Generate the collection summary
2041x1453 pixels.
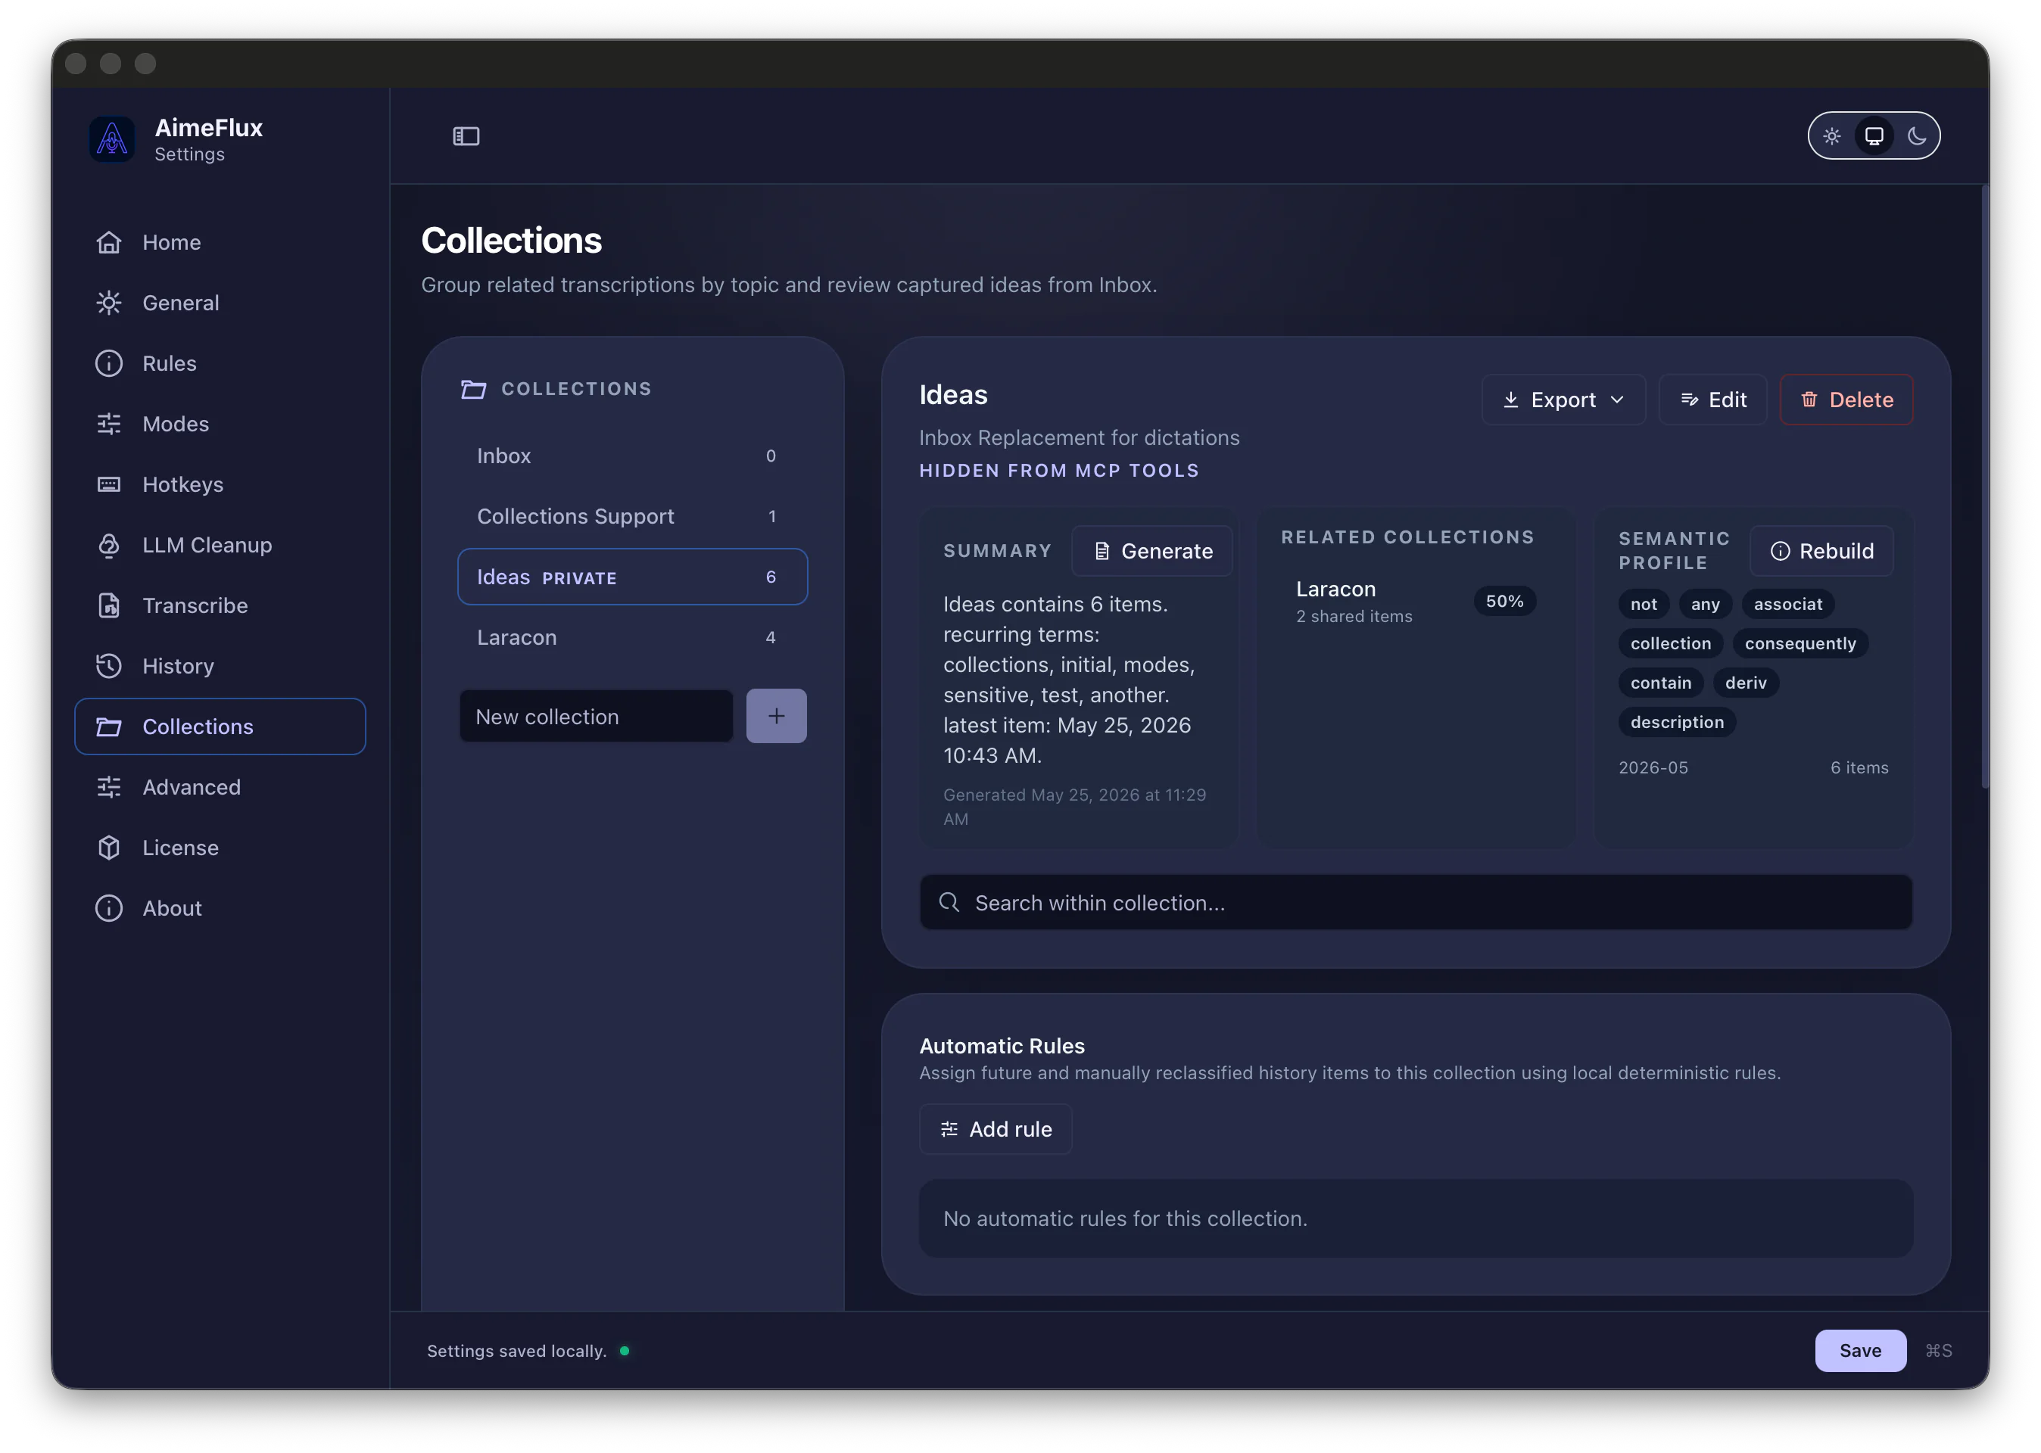coord(1151,551)
